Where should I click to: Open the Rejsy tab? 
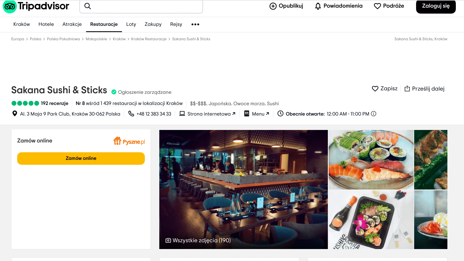pos(176,24)
